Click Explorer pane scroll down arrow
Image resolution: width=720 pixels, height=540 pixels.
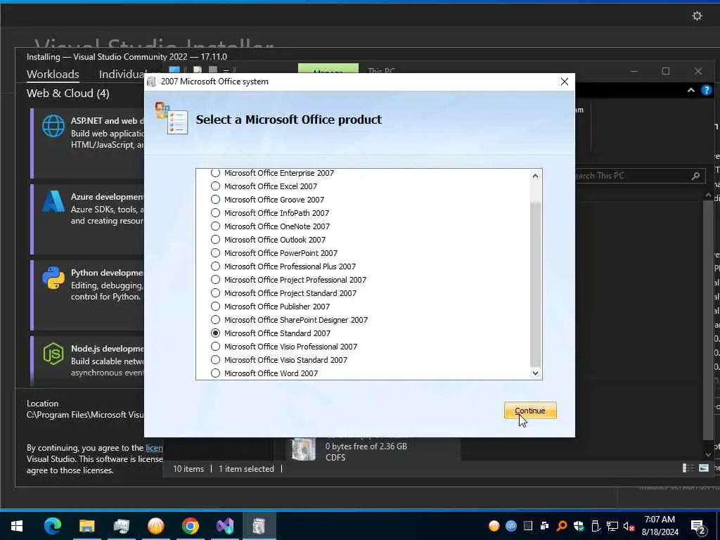(x=708, y=454)
